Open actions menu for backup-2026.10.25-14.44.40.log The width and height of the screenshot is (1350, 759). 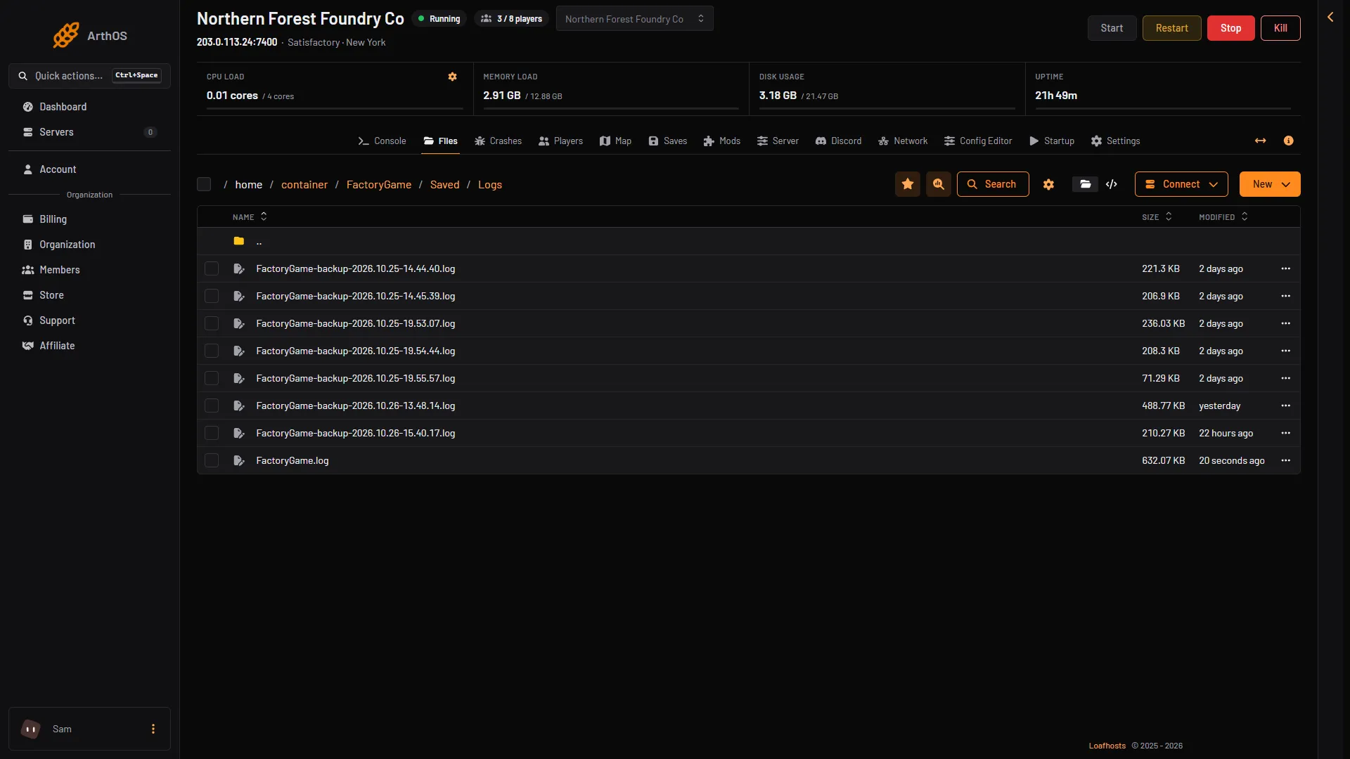[1285, 268]
